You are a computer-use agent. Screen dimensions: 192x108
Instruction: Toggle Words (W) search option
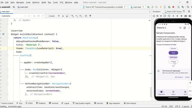click(x=38, y=16)
